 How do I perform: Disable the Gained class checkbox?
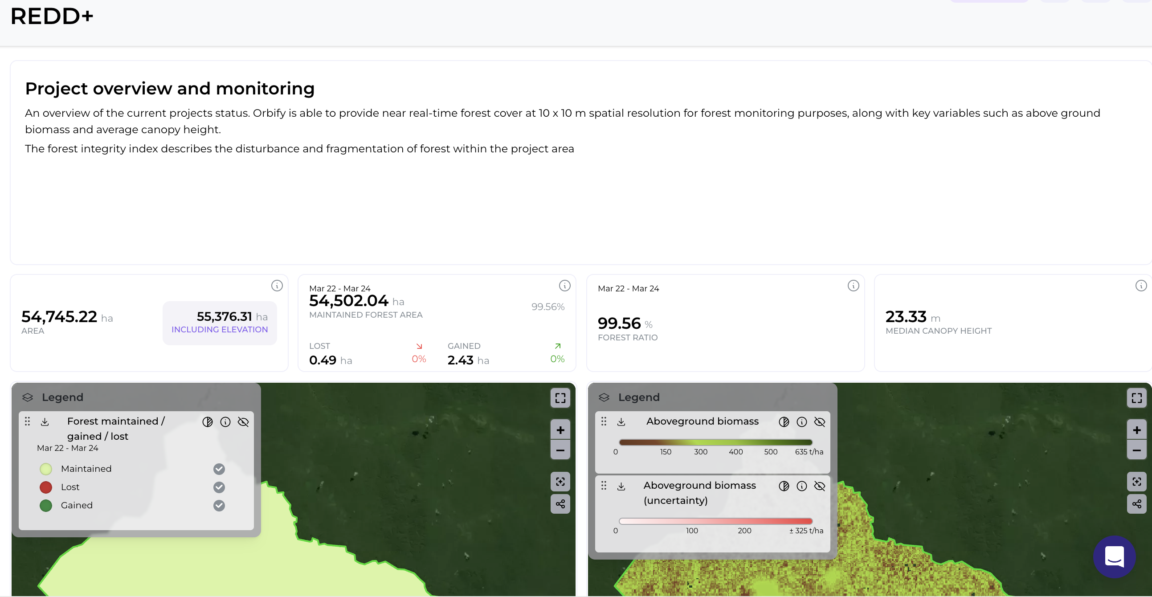tap(219, 505)
